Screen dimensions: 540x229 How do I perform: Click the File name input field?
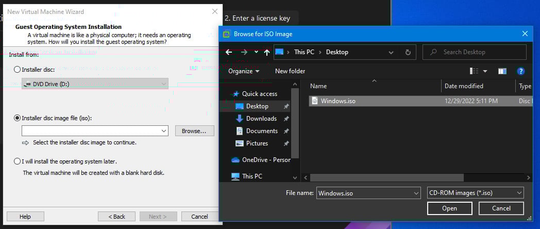[x=364, y=193]
